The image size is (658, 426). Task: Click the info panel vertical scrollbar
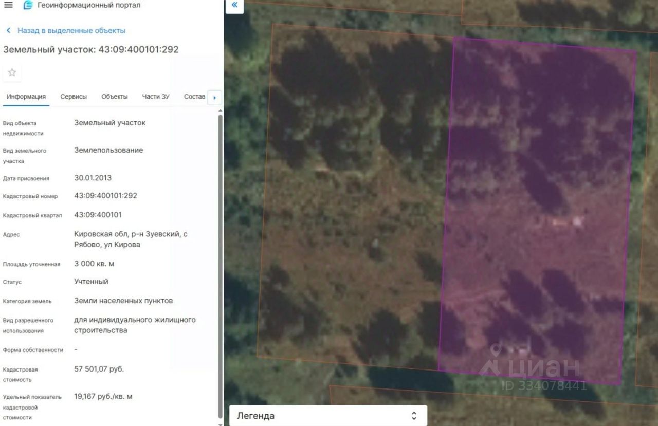(x=221, y=267)
